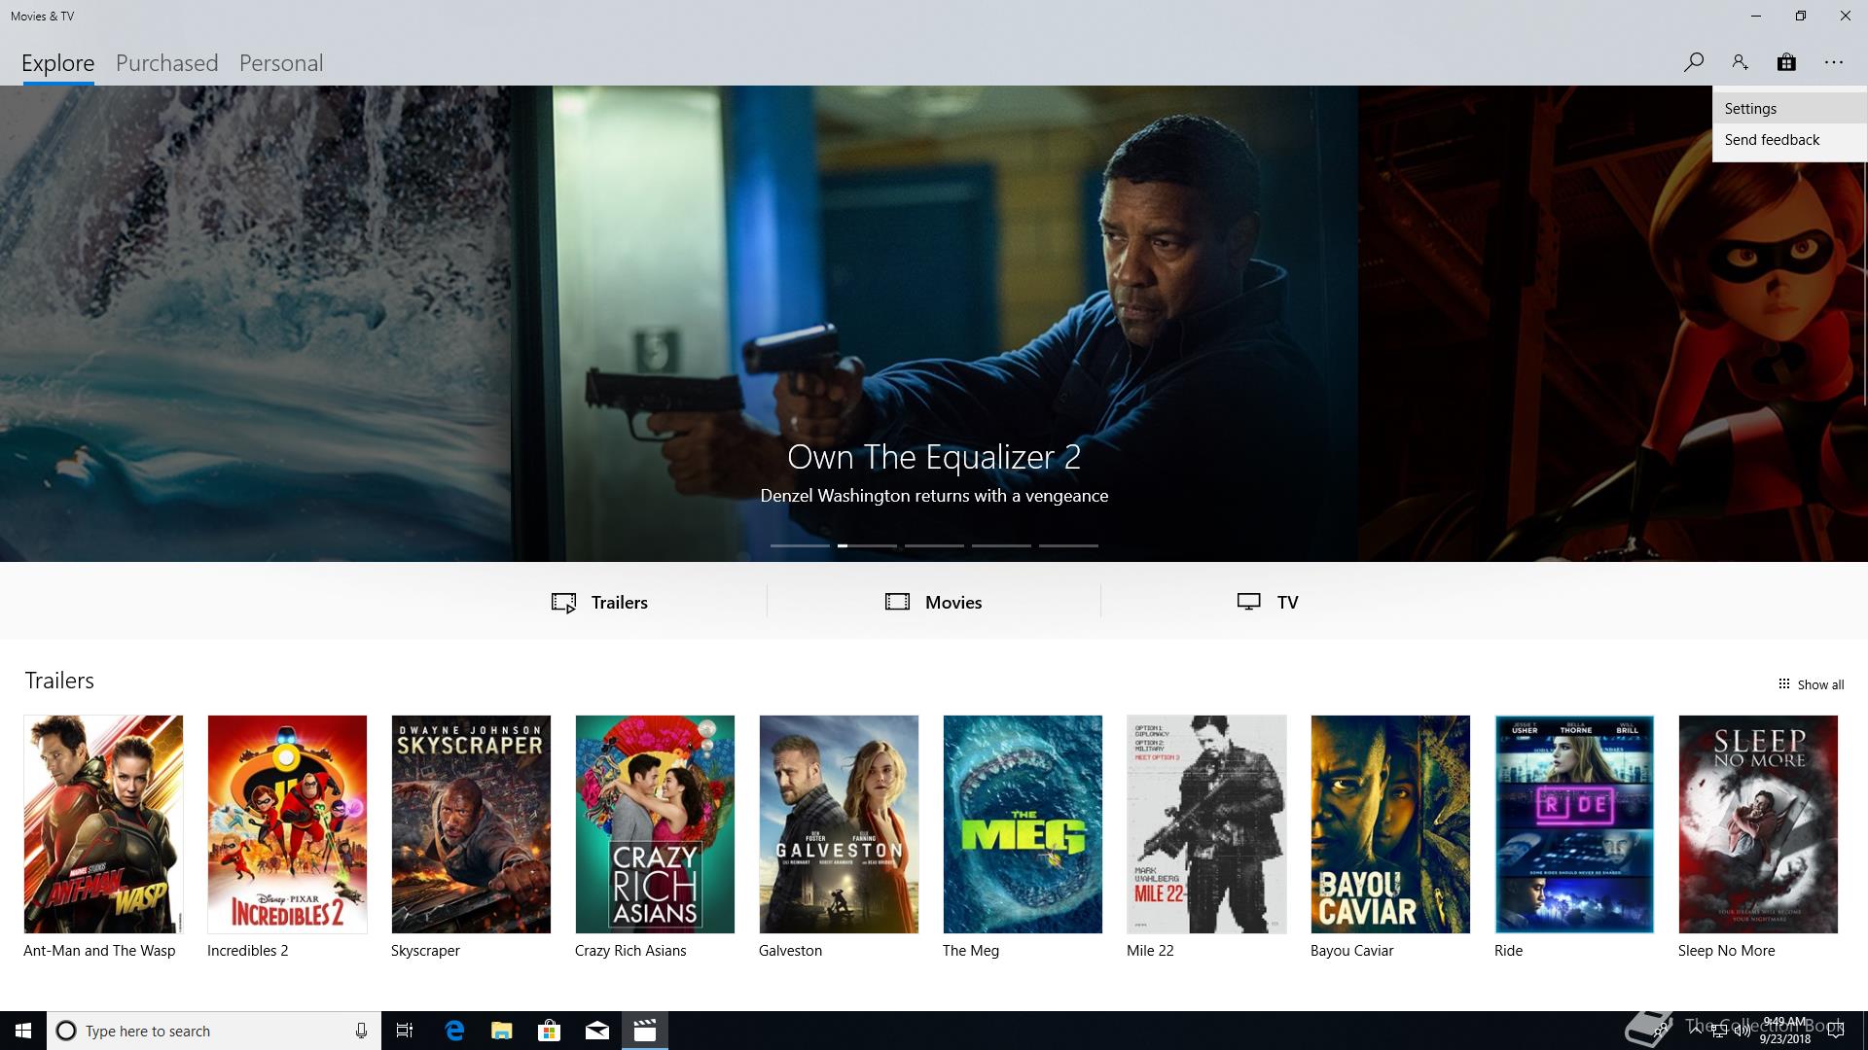The image size is (1868, 1050).
Task: Click the Galveston title text
Action: [x=790, y=951]
